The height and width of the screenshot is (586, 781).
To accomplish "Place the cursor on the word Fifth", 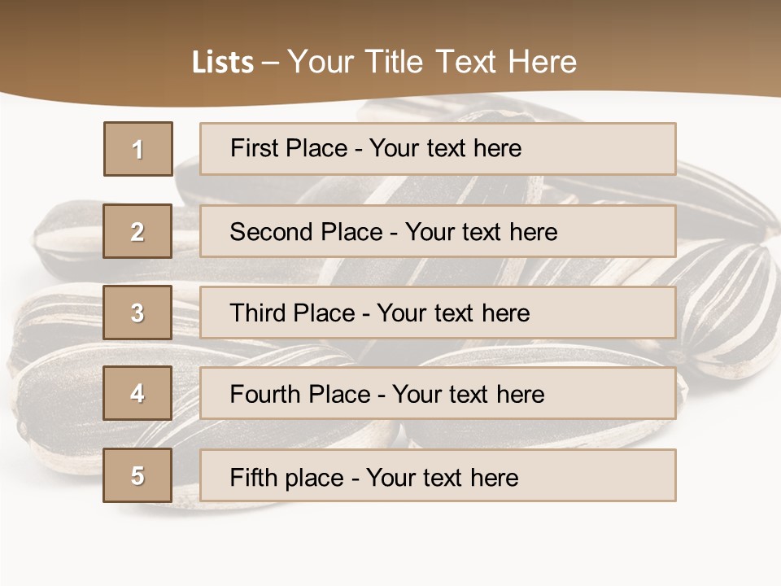I will [253, 477].
